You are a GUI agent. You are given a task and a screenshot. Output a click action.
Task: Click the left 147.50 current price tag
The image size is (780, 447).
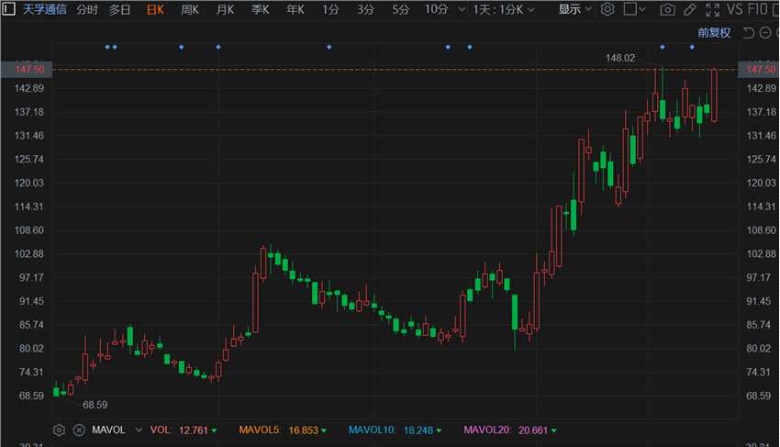[x=26, y=69]
